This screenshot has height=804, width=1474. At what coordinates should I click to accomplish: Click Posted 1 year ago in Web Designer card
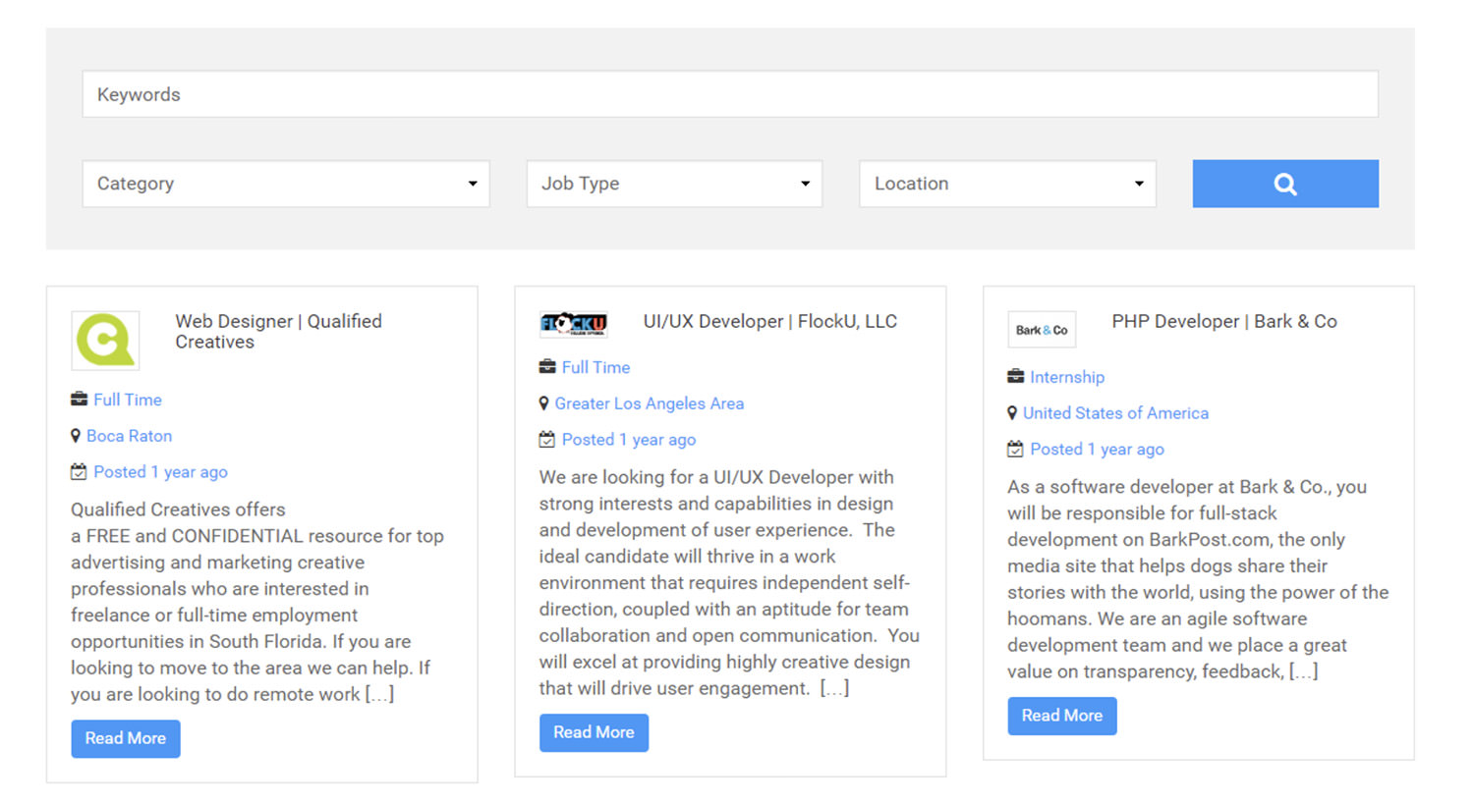click(x=161, y=472)
